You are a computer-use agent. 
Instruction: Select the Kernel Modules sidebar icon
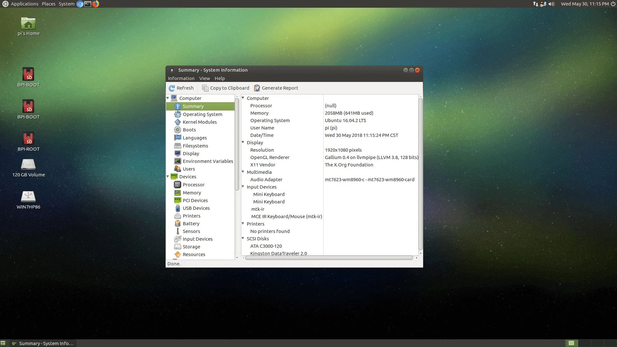click(x=177, y=122)
